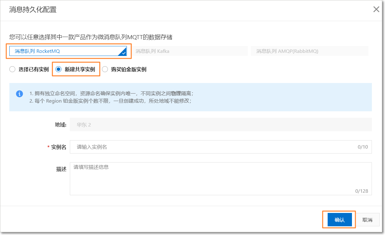
Task: Select 选择已有实例 radio button
Action: 12,69
